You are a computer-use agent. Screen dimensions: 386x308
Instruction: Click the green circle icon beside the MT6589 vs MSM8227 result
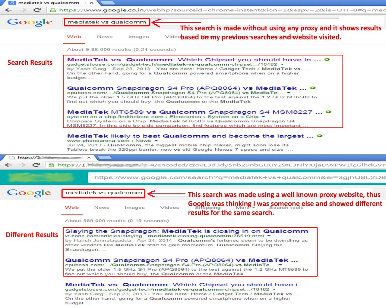point(329,112)
